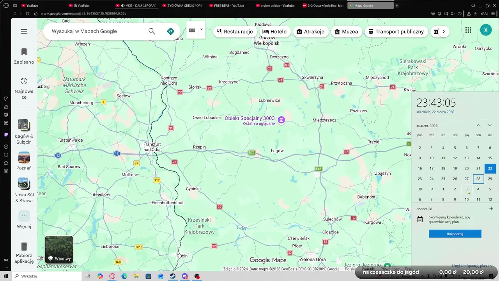Open the Google Maps hamburger menu
This screenshot has width=499, height=281.
tap(24, 31)
